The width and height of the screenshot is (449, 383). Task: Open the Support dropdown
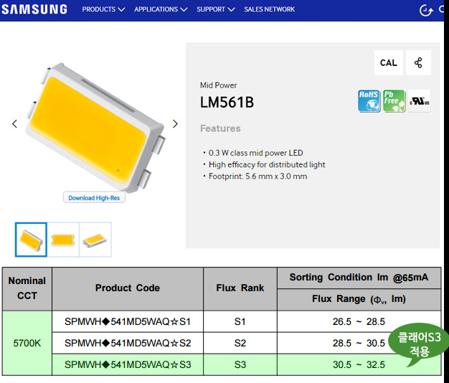pyautogui.click(x=216, y=9)
